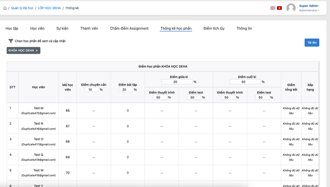This screenshot has width=330, height=187.
Task: Click the user avatar icon
Action: click(x=291, y=8)
